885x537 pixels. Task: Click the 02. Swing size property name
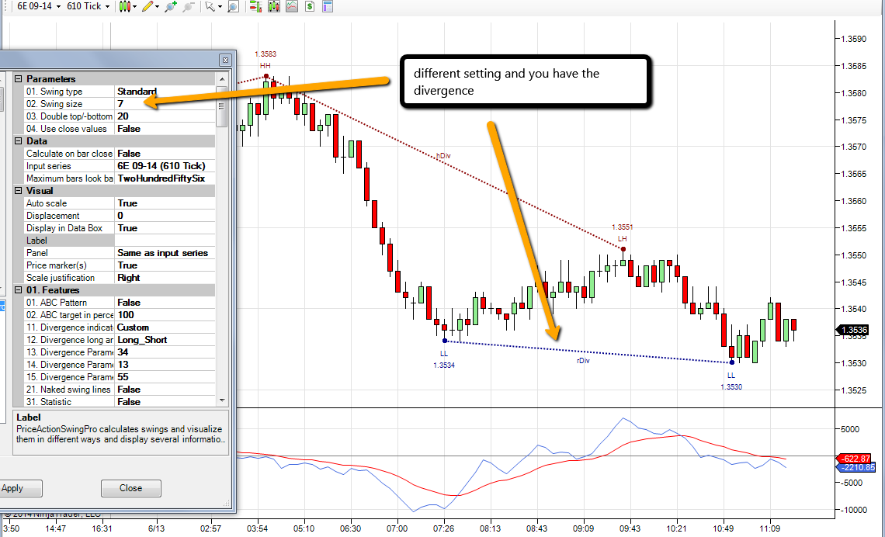click(x=54, y=104)
